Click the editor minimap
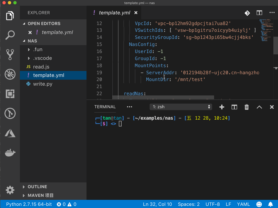Screen dimensions: 278x208 pyautogui.click(x=266, y=30)
